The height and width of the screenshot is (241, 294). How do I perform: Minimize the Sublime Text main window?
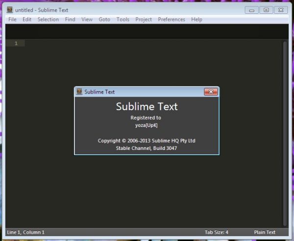[x=252, y=10]
